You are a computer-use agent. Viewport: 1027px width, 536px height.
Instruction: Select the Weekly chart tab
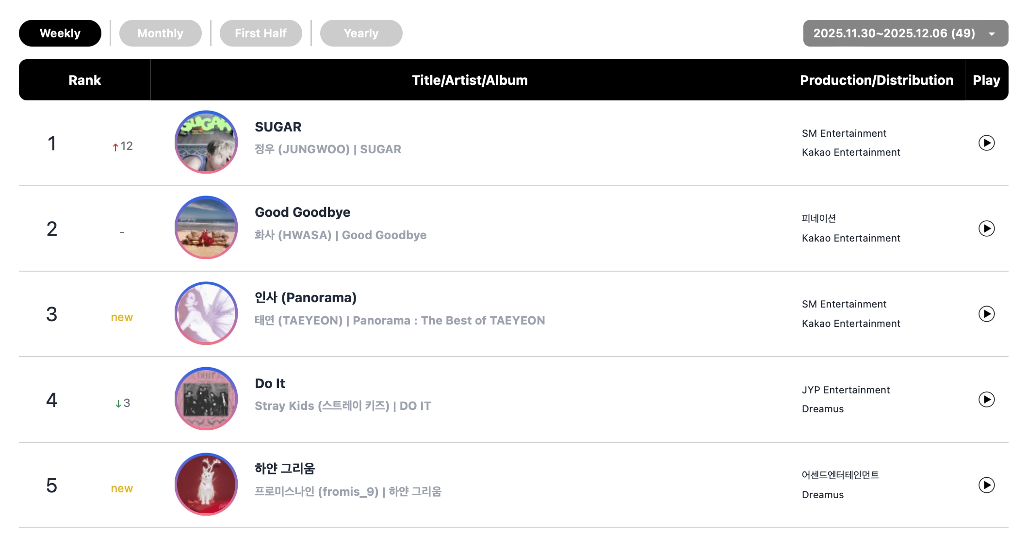[x=60, y=33]
